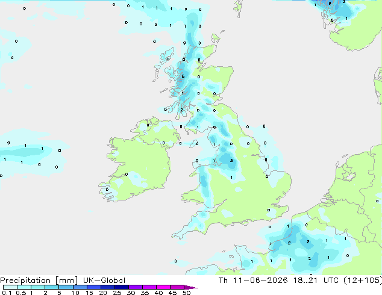Viewport: 382px width, 295px height.
Task: Click the '(12+105)' forecast offset text
Action: click(363, 281)
